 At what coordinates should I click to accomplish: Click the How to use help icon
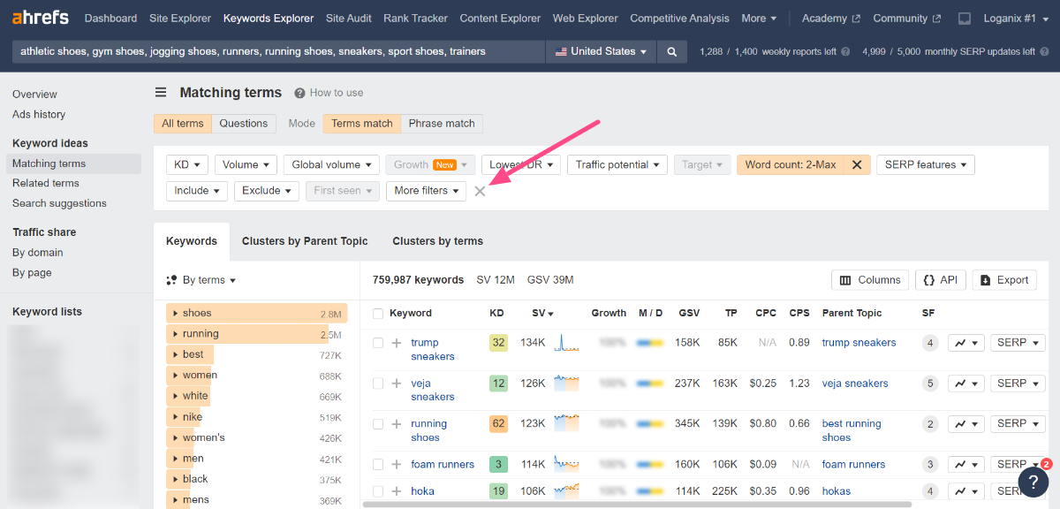click(x=300, y=93)
